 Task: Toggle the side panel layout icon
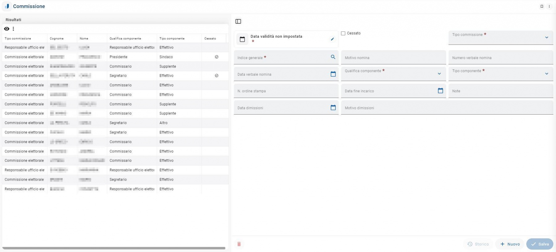(x=238, y=21)
